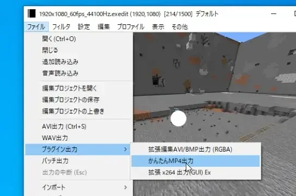Click the AviUtl film icon in title bar
296x196 pixels.
32,14
